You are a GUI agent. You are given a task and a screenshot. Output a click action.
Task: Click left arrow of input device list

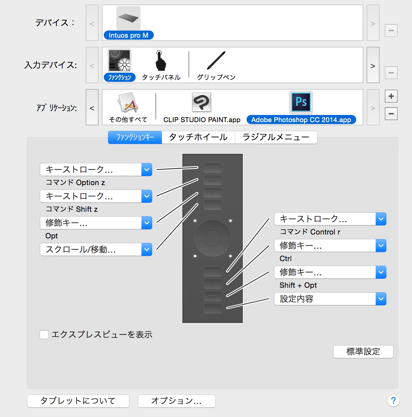(92, 65)
